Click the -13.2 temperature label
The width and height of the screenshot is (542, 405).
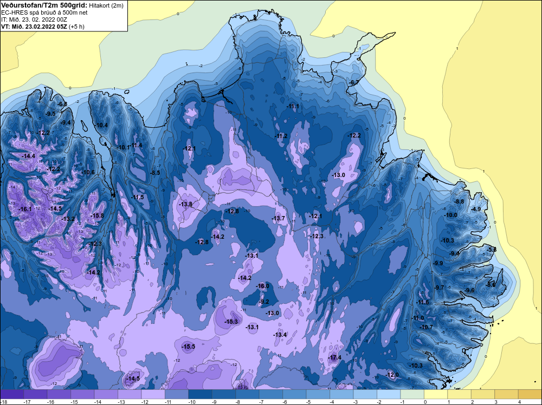pyautogui.click(x=68, y=219)
